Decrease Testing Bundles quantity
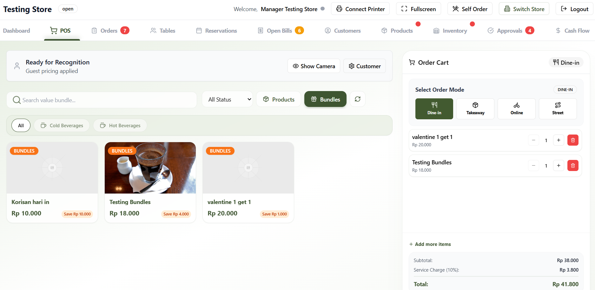595x290 pixels. click(x=533, y=166)
